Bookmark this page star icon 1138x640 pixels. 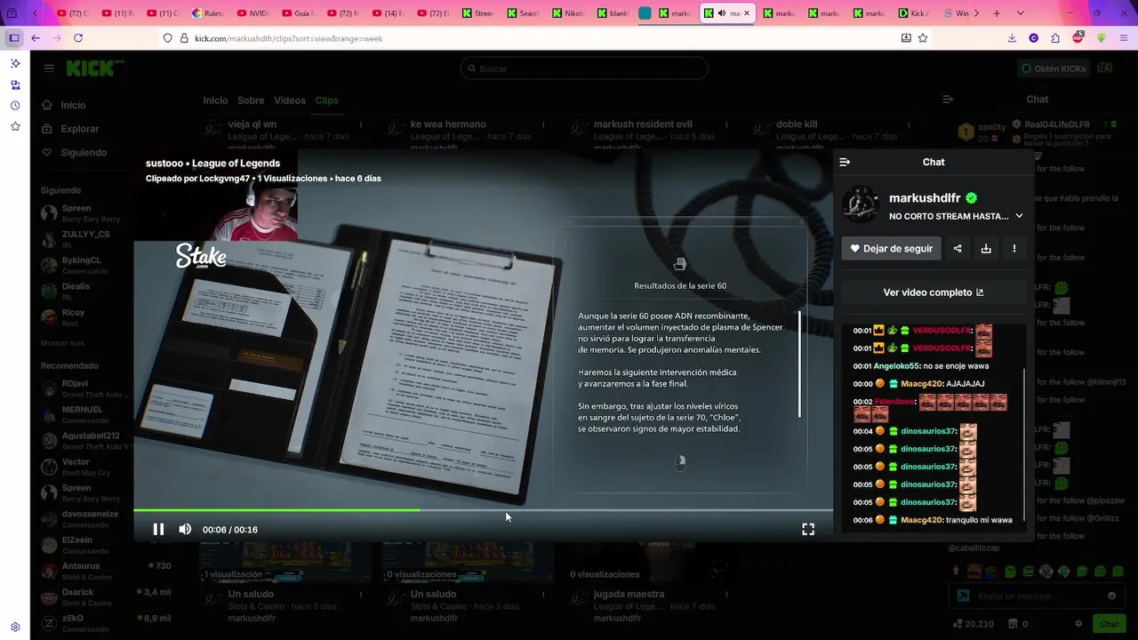[x=923, y=38]
